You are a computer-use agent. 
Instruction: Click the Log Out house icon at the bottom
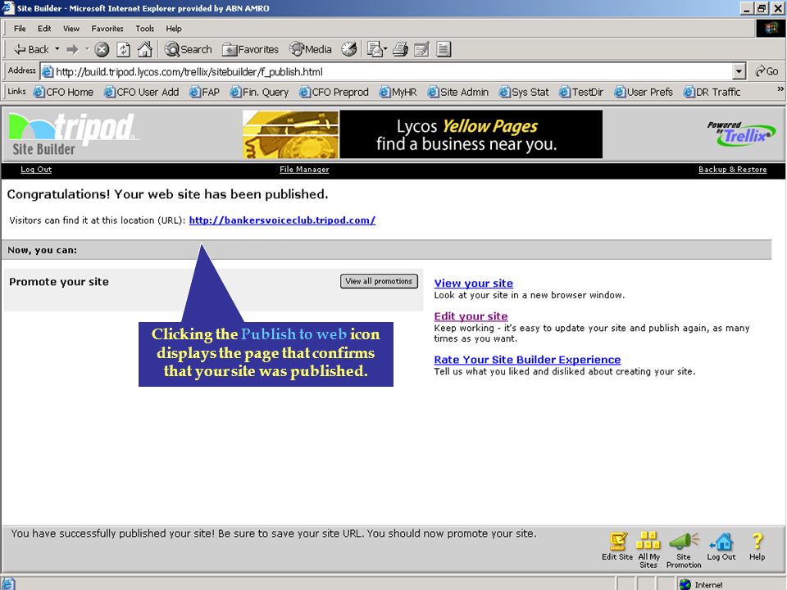(x=721, y=547)
